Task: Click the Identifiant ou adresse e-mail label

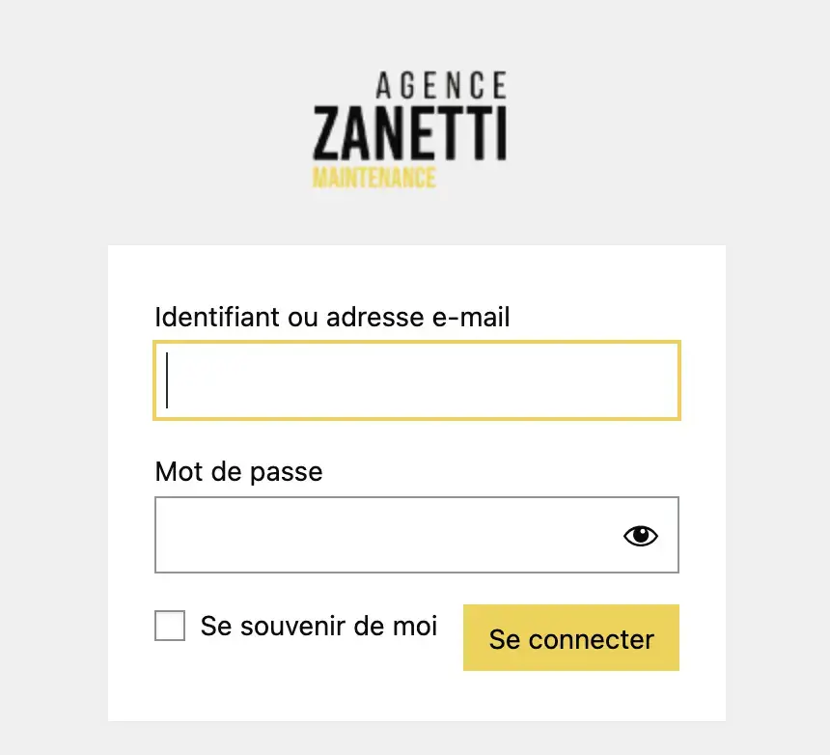Action: click(x=332, y=317)
